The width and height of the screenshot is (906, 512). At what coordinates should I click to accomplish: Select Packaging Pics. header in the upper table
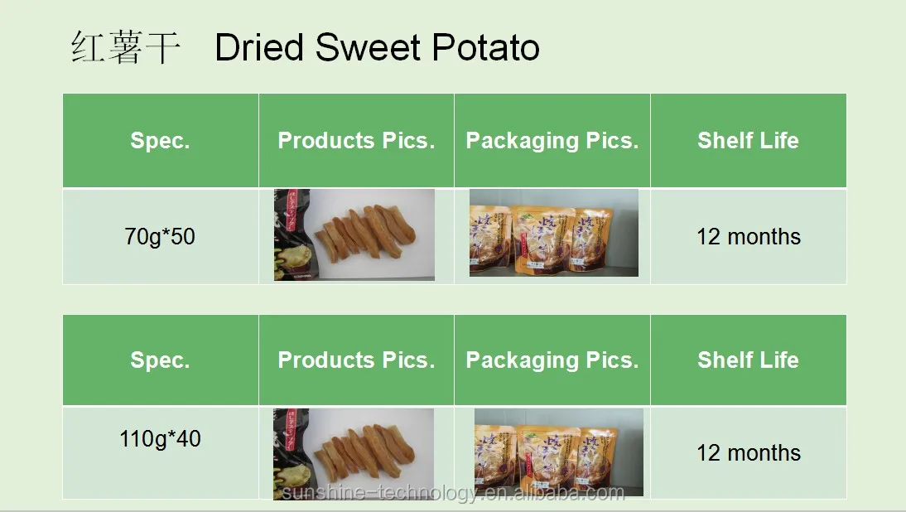pos(552,140)
